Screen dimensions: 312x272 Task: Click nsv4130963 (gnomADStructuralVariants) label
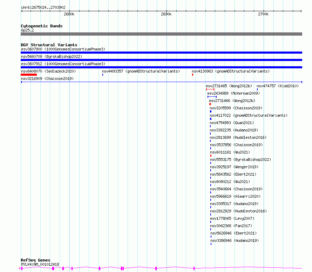[231, 71]
